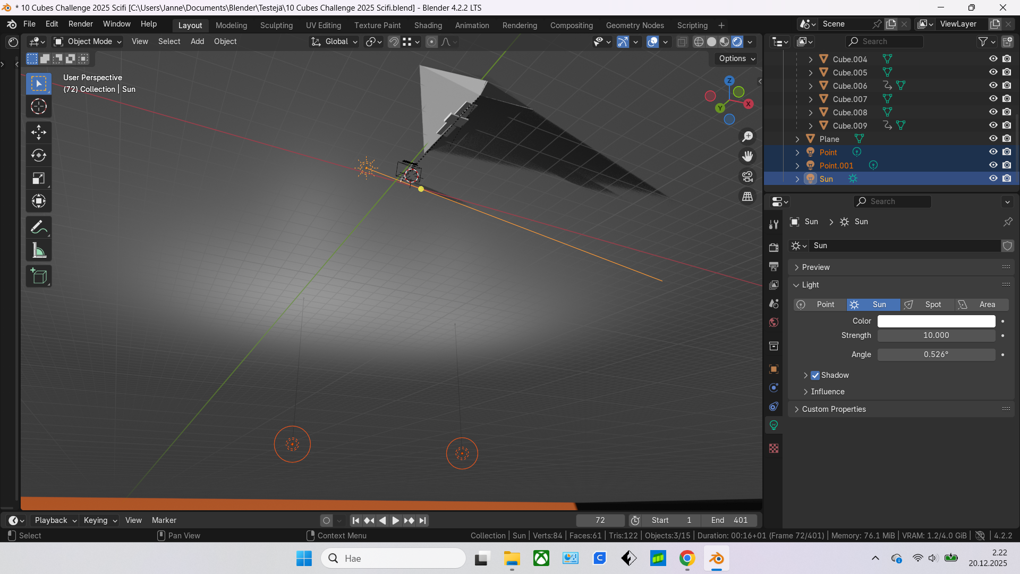
Task: Open the Render menu
Action: click(81, 24)
